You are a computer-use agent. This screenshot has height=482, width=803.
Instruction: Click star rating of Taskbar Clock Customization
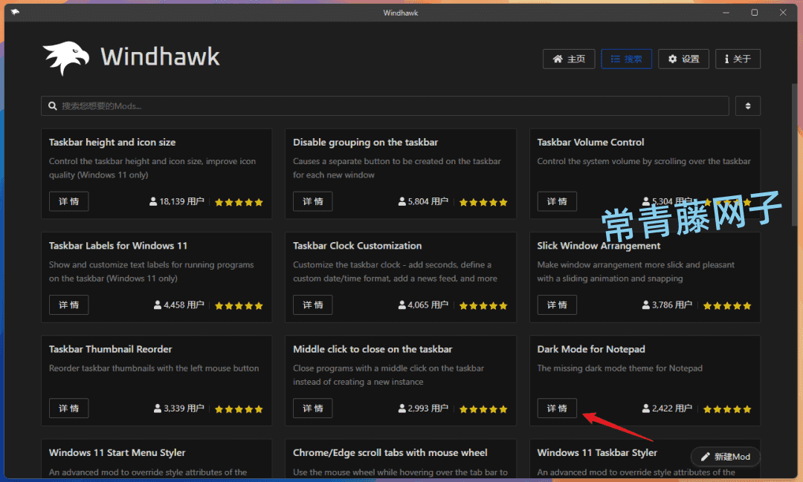coord(483,305)
